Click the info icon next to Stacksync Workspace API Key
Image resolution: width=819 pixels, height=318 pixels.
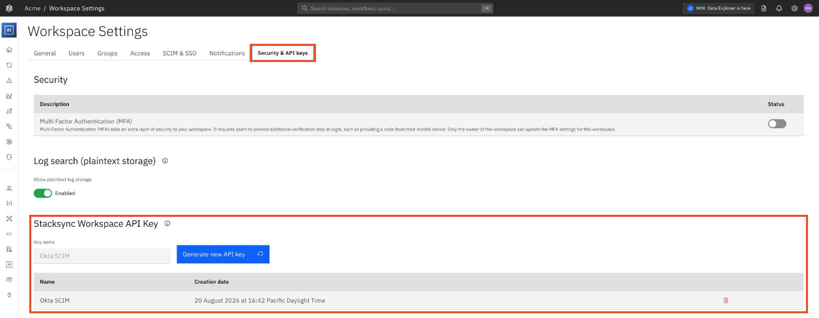point(167,223)
